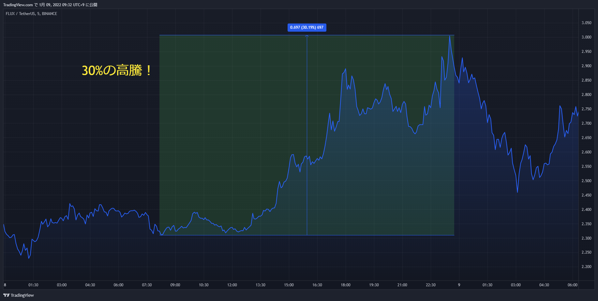
Task: Click the 19:30 time axis label
Action: pos(374,285)
